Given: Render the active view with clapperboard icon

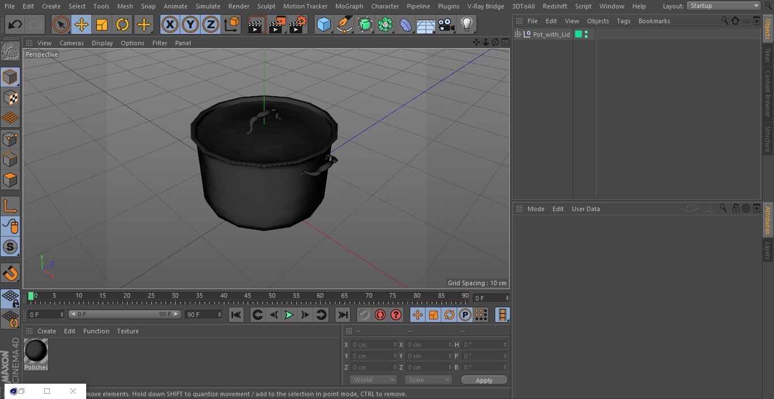Looking at the screenshot, I should [x=257, y=25].
